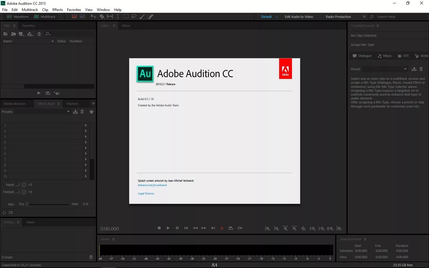Click the Delete Preset icon in Essential Sound
This screenshot has width=429, height=268.
421,69
